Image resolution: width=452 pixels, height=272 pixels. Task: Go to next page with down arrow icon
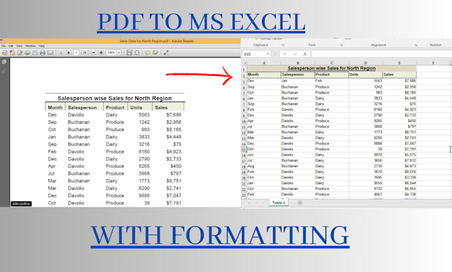pos(68,53)
